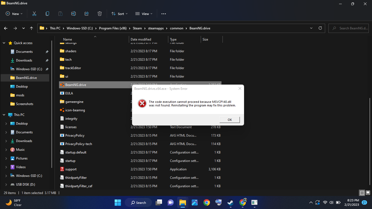Select Screenshots in Quick access
Viewport: 372px width, 209px height.
(x=25, y=104)
